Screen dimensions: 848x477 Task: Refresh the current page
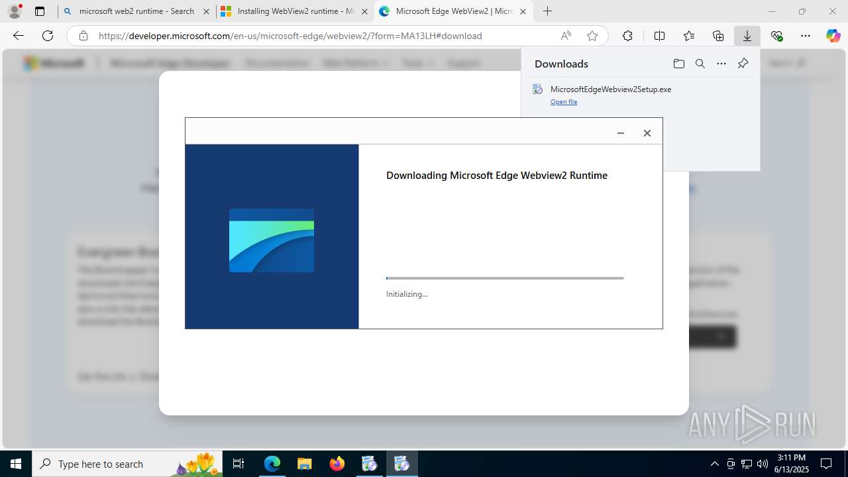coord(48,36)
